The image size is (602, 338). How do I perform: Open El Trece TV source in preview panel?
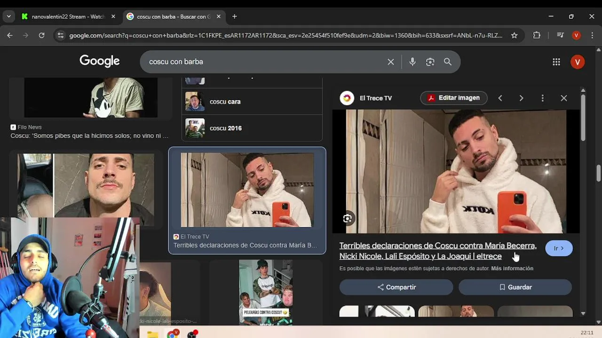pos(366,98)
